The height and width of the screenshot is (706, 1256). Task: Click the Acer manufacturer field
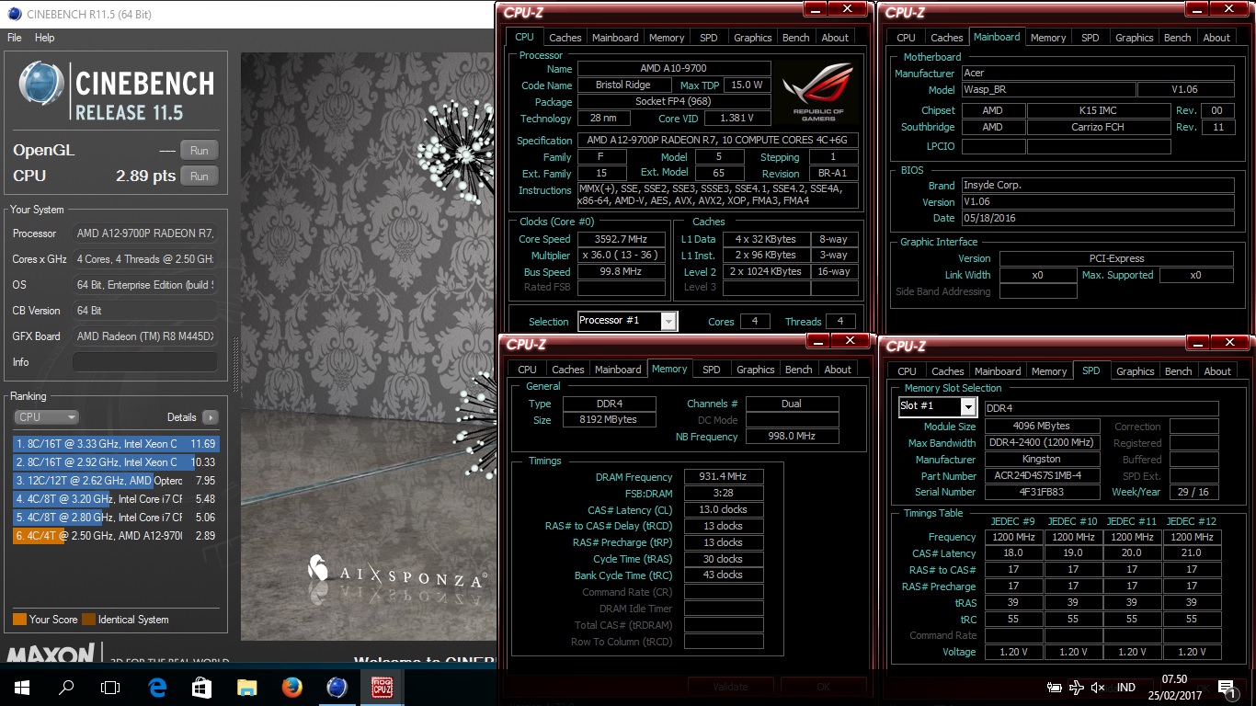1098,74
